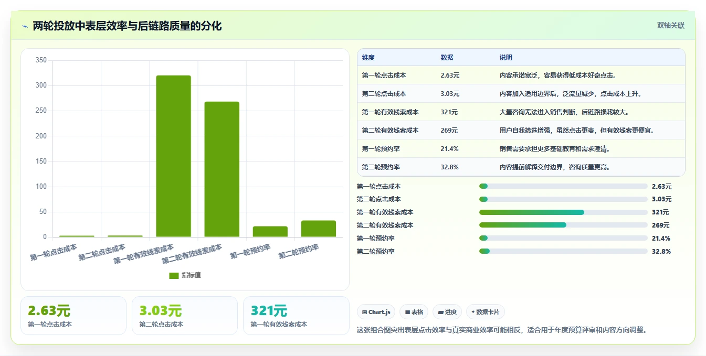Click the 第二轮预约率 progress bar
The width and height of the screenshot is (706, 356).
563,251
